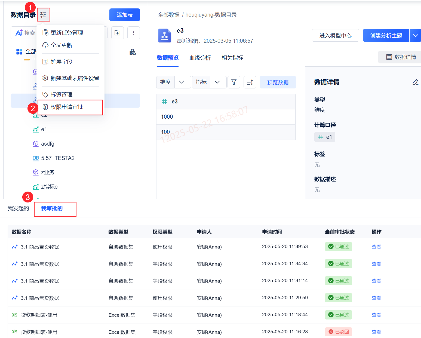Click 创建分析主题 button
The height and width of the screenshot is (338, 421).
[386, 35]
